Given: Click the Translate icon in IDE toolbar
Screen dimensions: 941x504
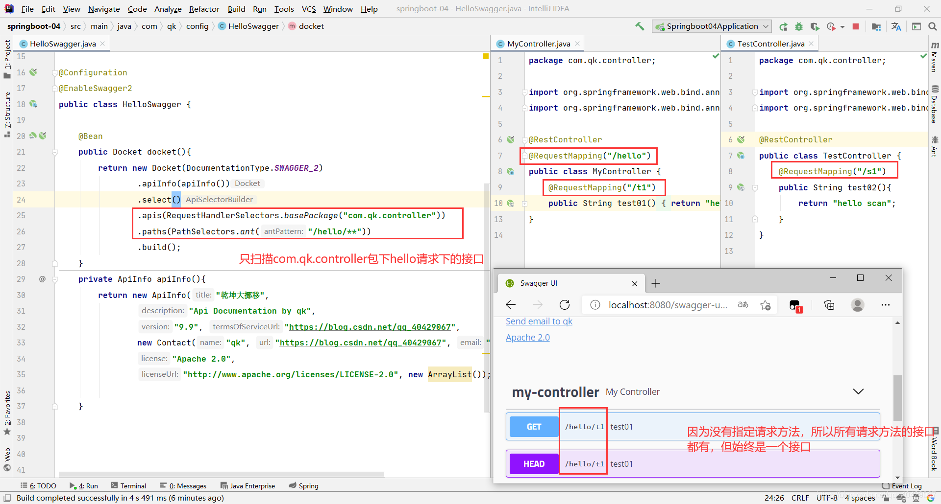Looking at the screenshot, I should tap(896, 26).
